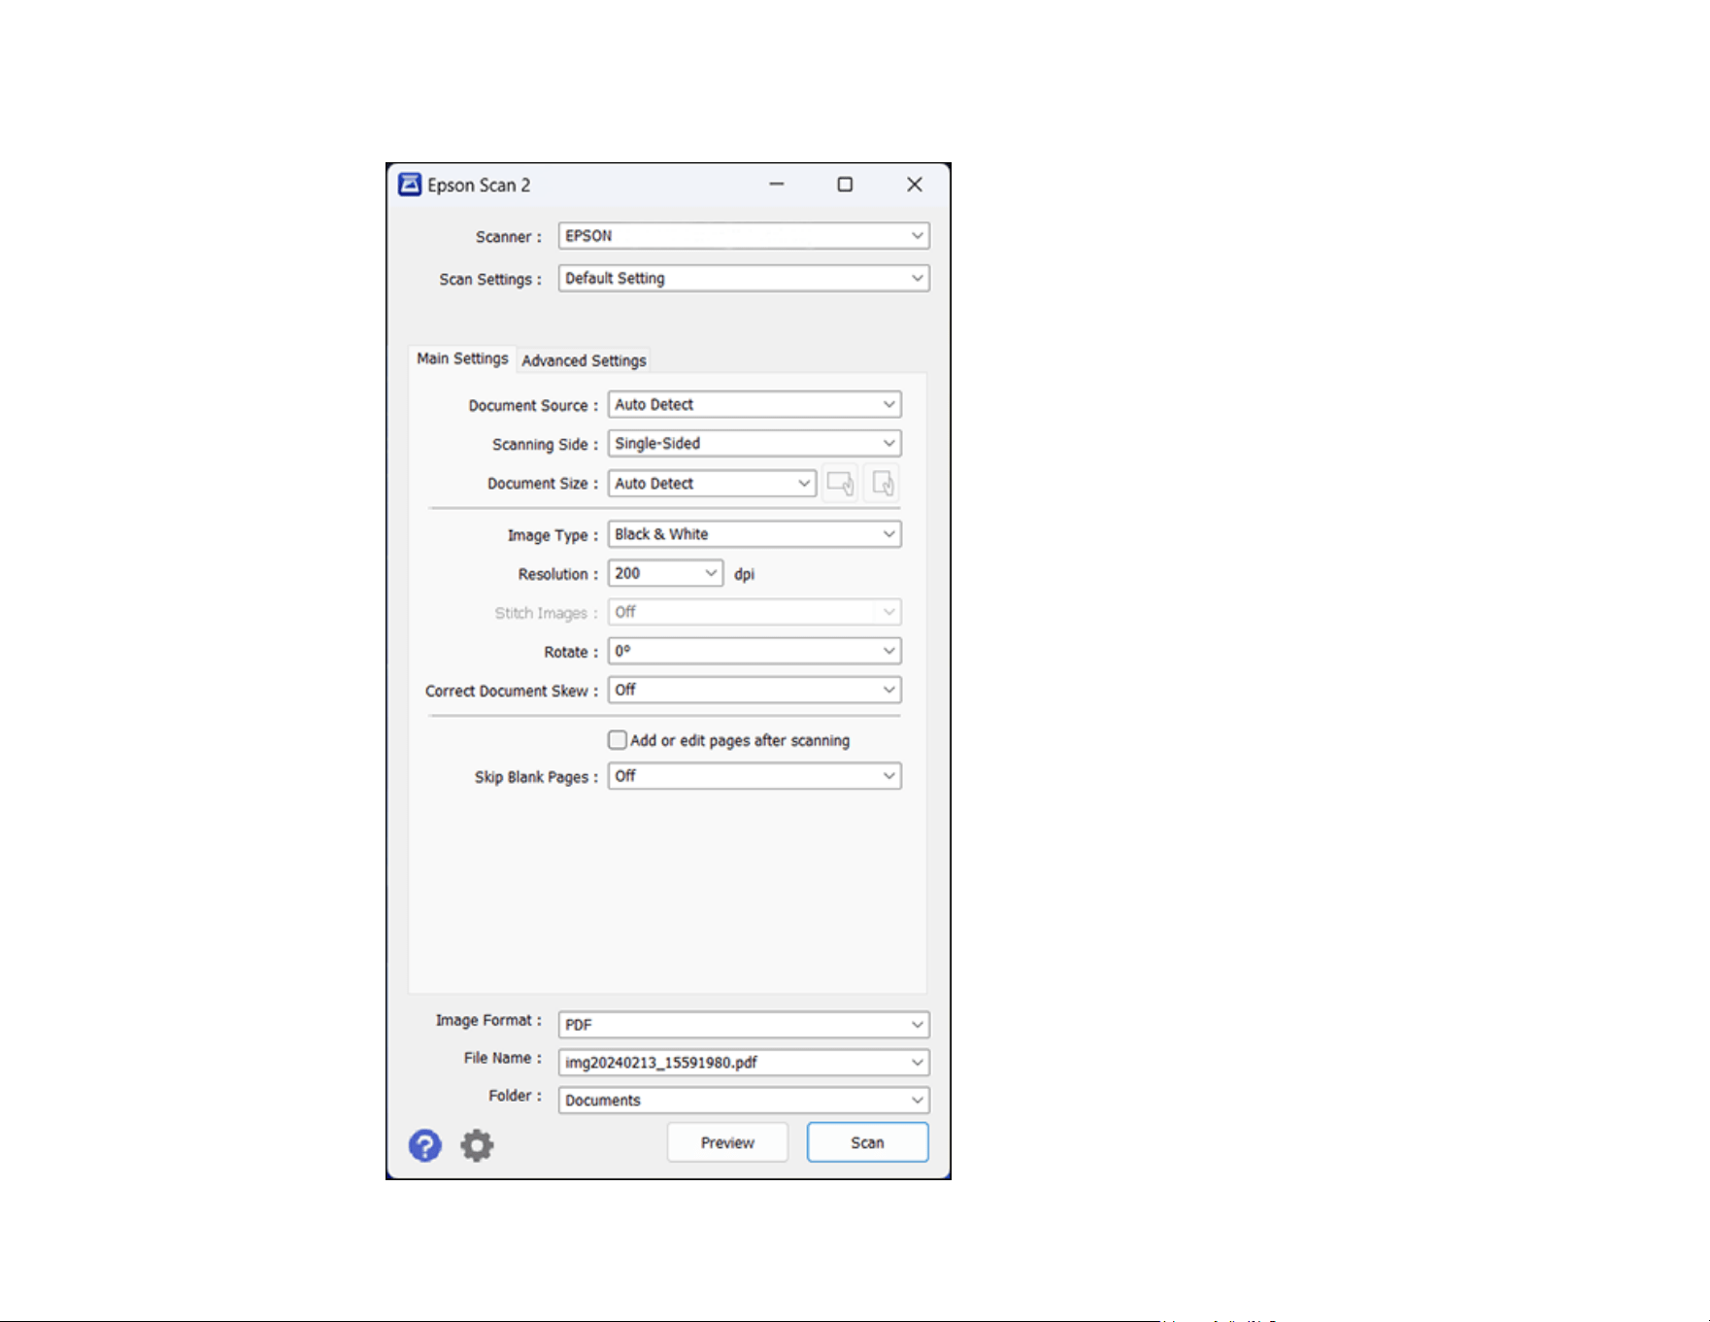Click the 'dpi' unit text
This screenshot has width=1710, height=1322.
point(745,574)
